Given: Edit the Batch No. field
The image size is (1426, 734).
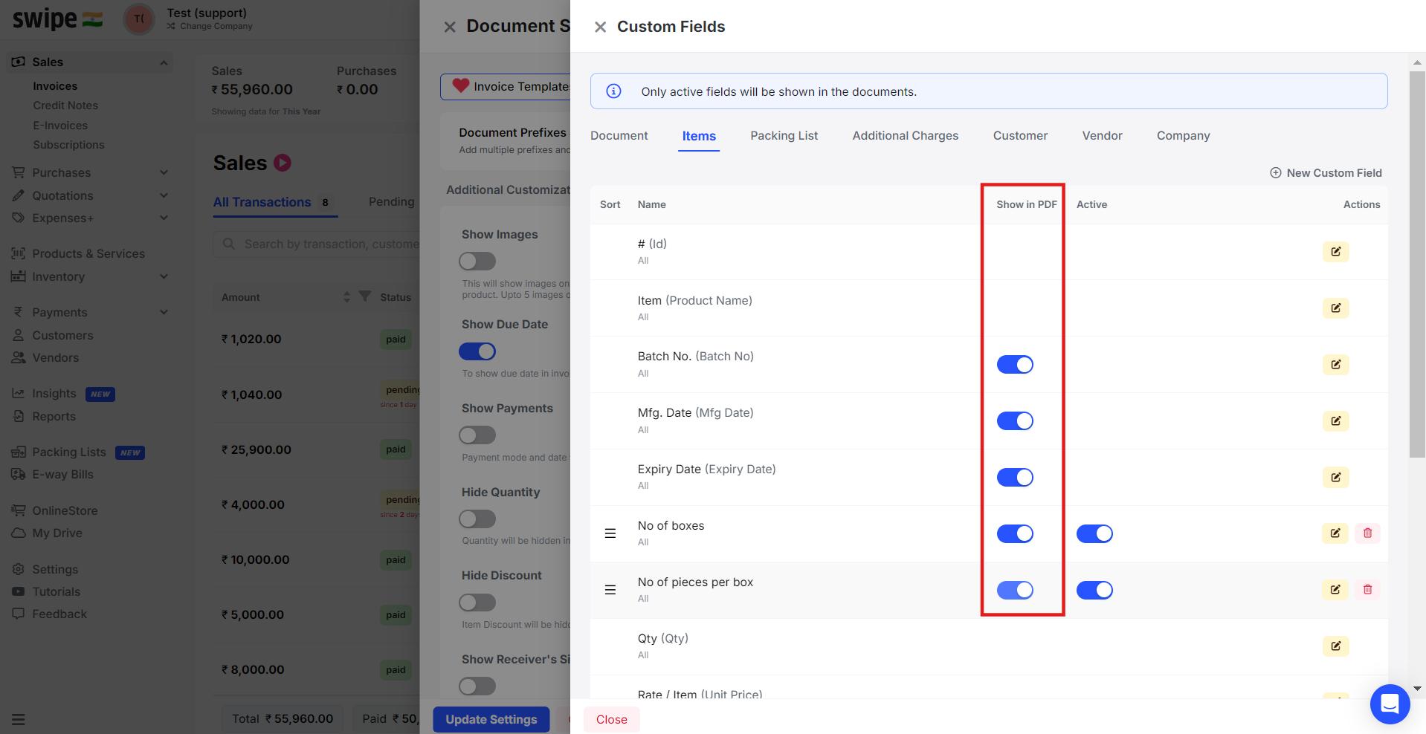Looking at the screenshot, I should coord(1335,365).
